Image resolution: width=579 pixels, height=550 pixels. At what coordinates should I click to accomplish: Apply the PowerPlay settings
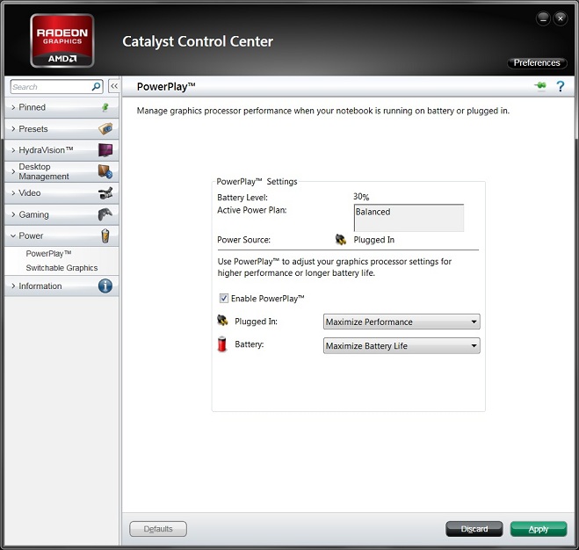tap(539, 529)
